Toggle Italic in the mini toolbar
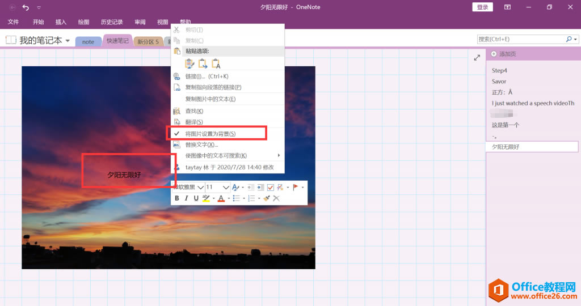The image size is (581, 306). click(x=186, y=198)
